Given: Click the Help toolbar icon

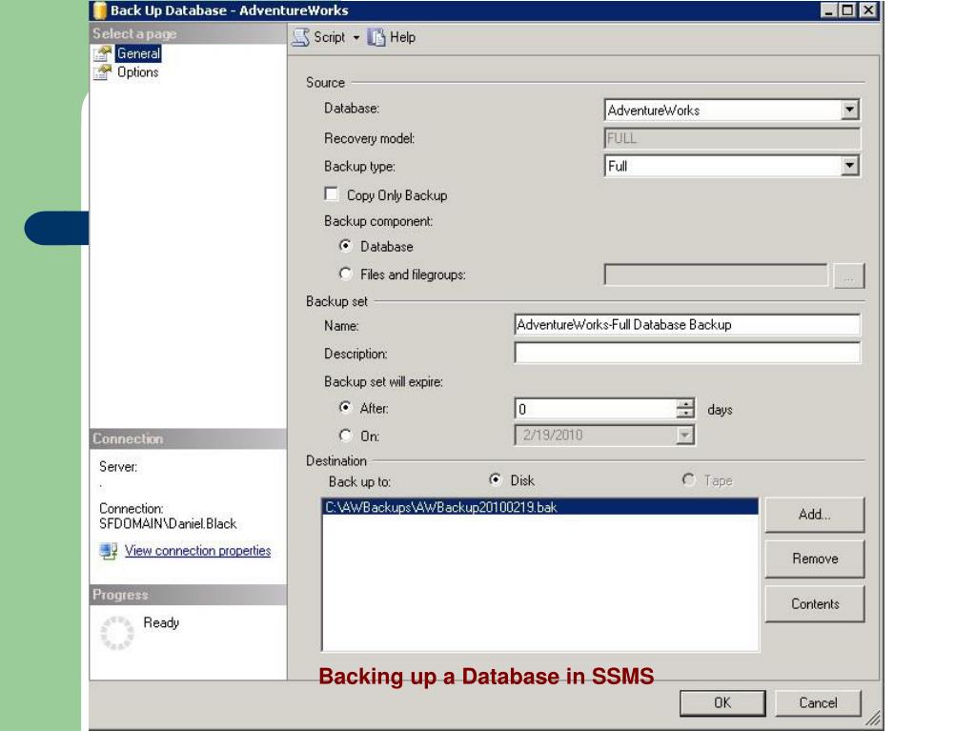Looking at the screenshot, I should 376,37.
